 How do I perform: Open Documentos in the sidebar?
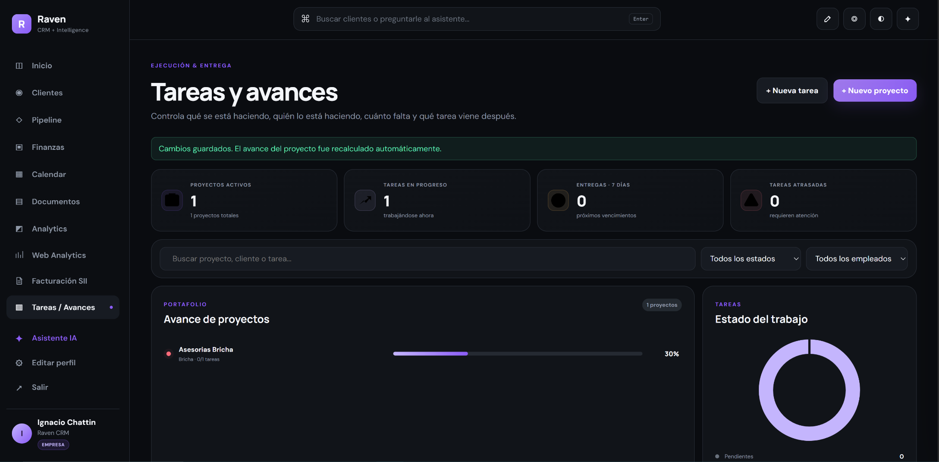63,202
